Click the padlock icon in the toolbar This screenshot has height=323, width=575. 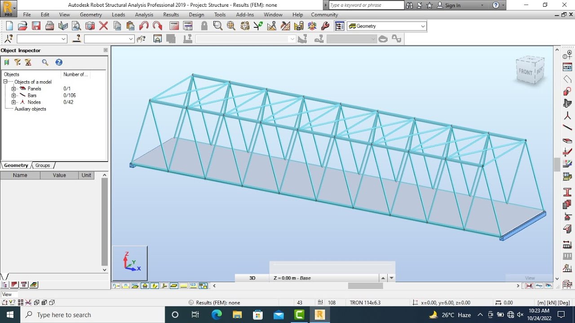(204, 26)
